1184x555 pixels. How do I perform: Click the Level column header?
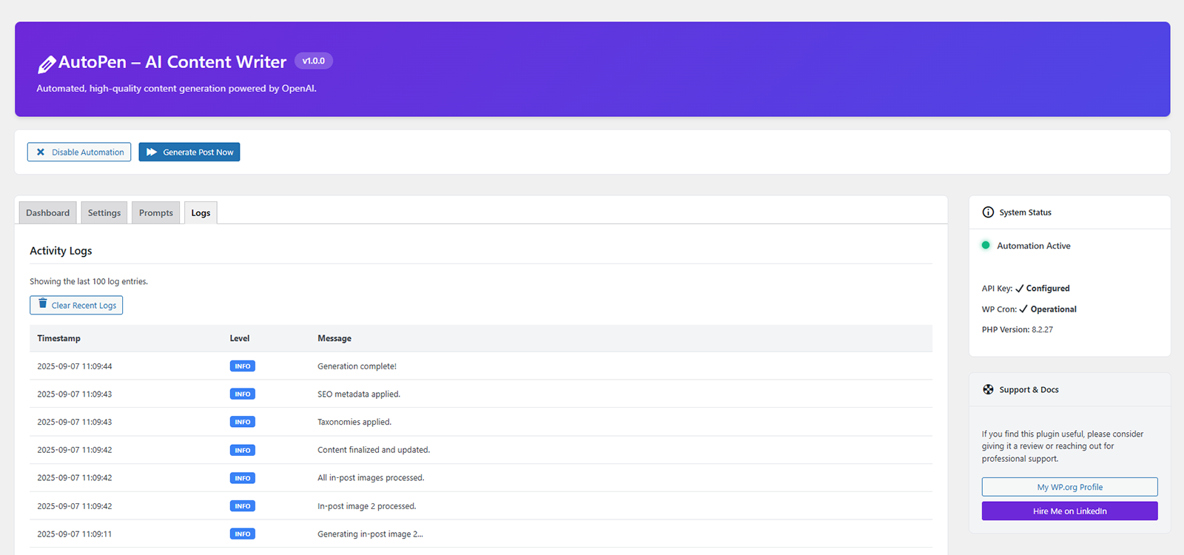tap(240, 338)
